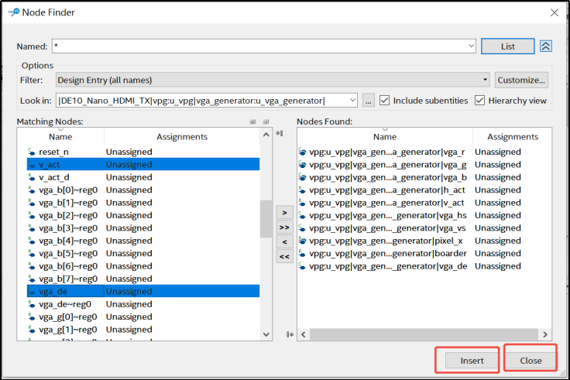The height and width of the screenshot is (380, 570).
Task: Click the splitter handle icon left of the horizontal scrollbar
Action: point(290,334)
